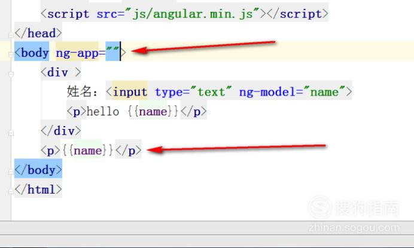Image resolution: width=414 pixels, height=248 pixels.
Task: Click the "name" value of ng-model
Action: click(x=324, y=91)
